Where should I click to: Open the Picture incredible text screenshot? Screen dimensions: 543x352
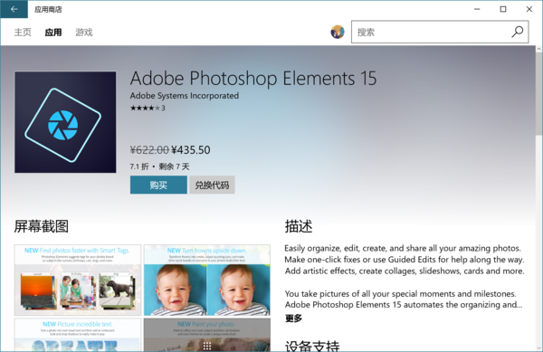pyautogui.click(x=78, y=335)
